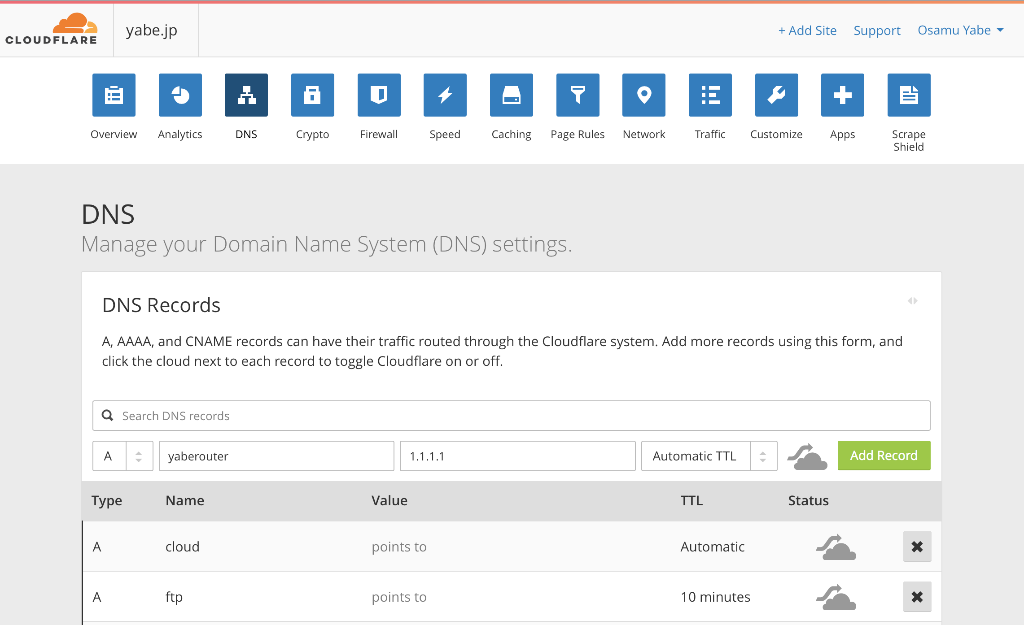The height and width of the screenshot is (625, 1024).
Task: Select the DNS network icon
Action: click(246, 95)
